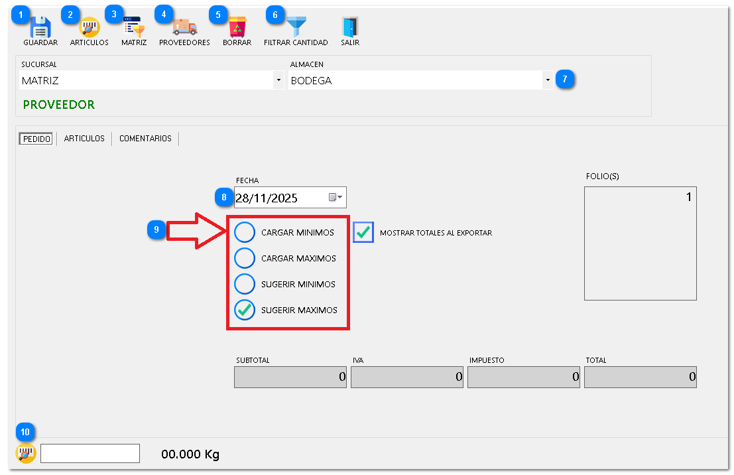The width and height of the screenshot is (734, 475).
Task: Open the Comentarios tab
Action: tap(145, 139)
